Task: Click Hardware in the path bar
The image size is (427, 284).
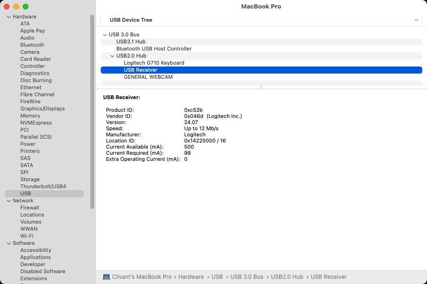Action: (x=191, y=276)
